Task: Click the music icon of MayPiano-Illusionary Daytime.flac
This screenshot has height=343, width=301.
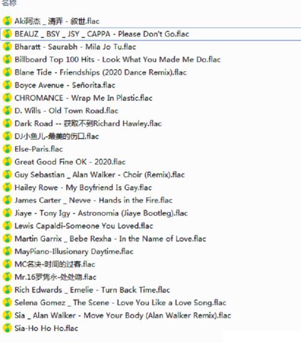Action: [7, 251]
